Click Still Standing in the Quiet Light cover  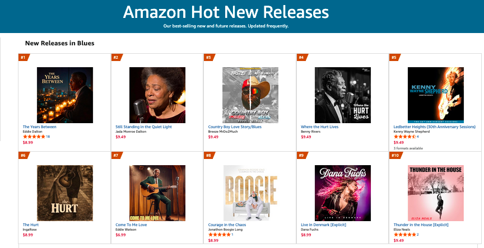[157, 95]
